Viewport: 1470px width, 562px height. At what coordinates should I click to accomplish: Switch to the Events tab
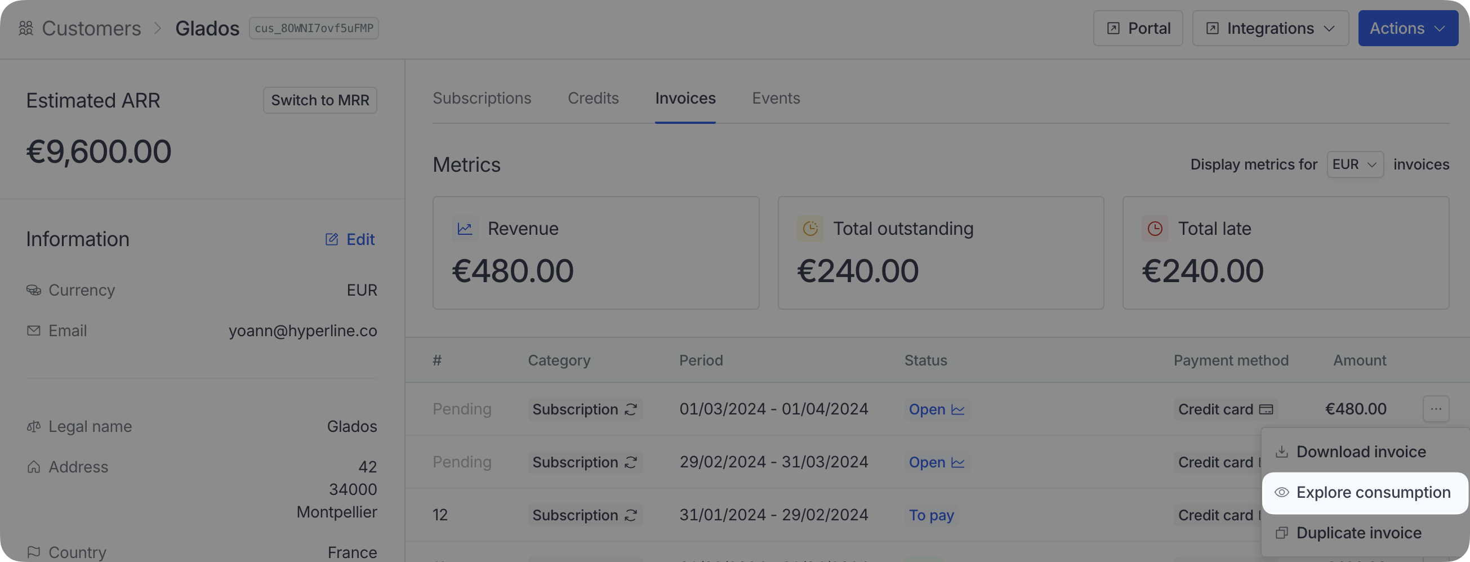(x=776, y=98)
